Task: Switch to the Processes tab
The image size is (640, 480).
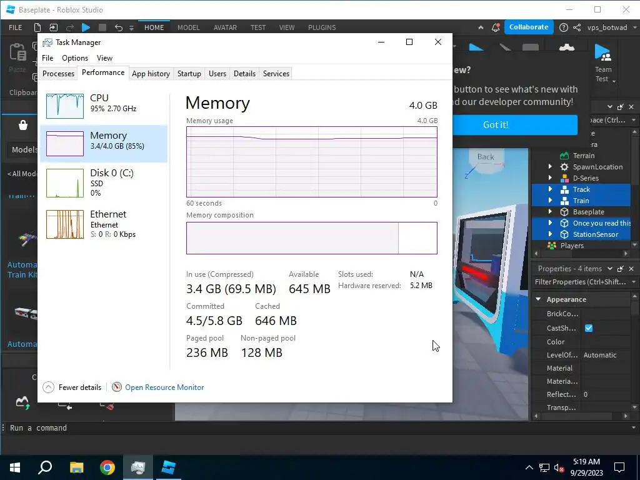Action: tap(58, 74)
